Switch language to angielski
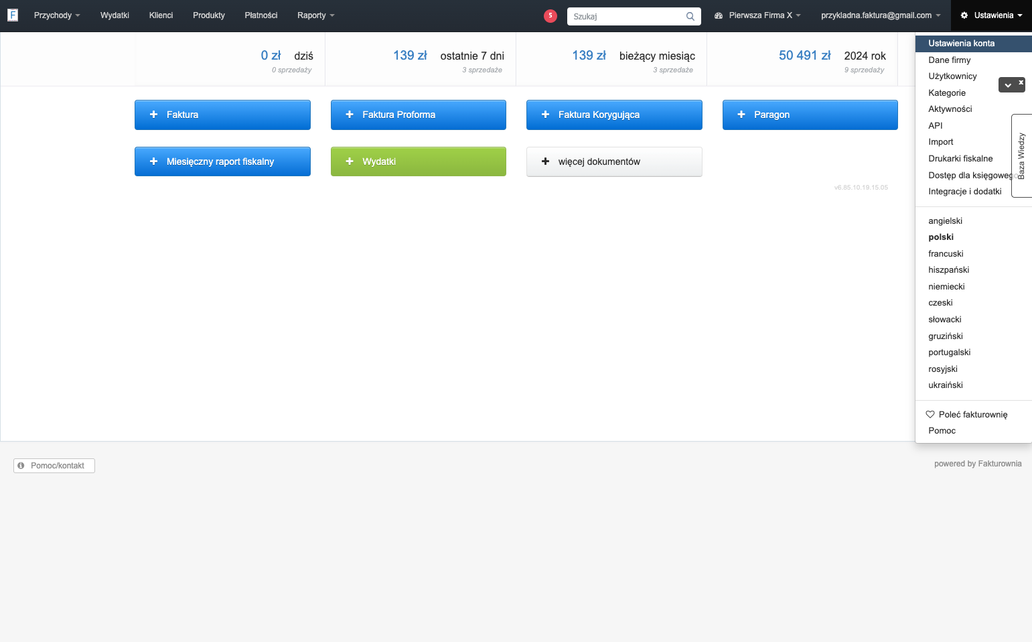Viewport: 1032px width, 642px height. [x=945, y=220]
